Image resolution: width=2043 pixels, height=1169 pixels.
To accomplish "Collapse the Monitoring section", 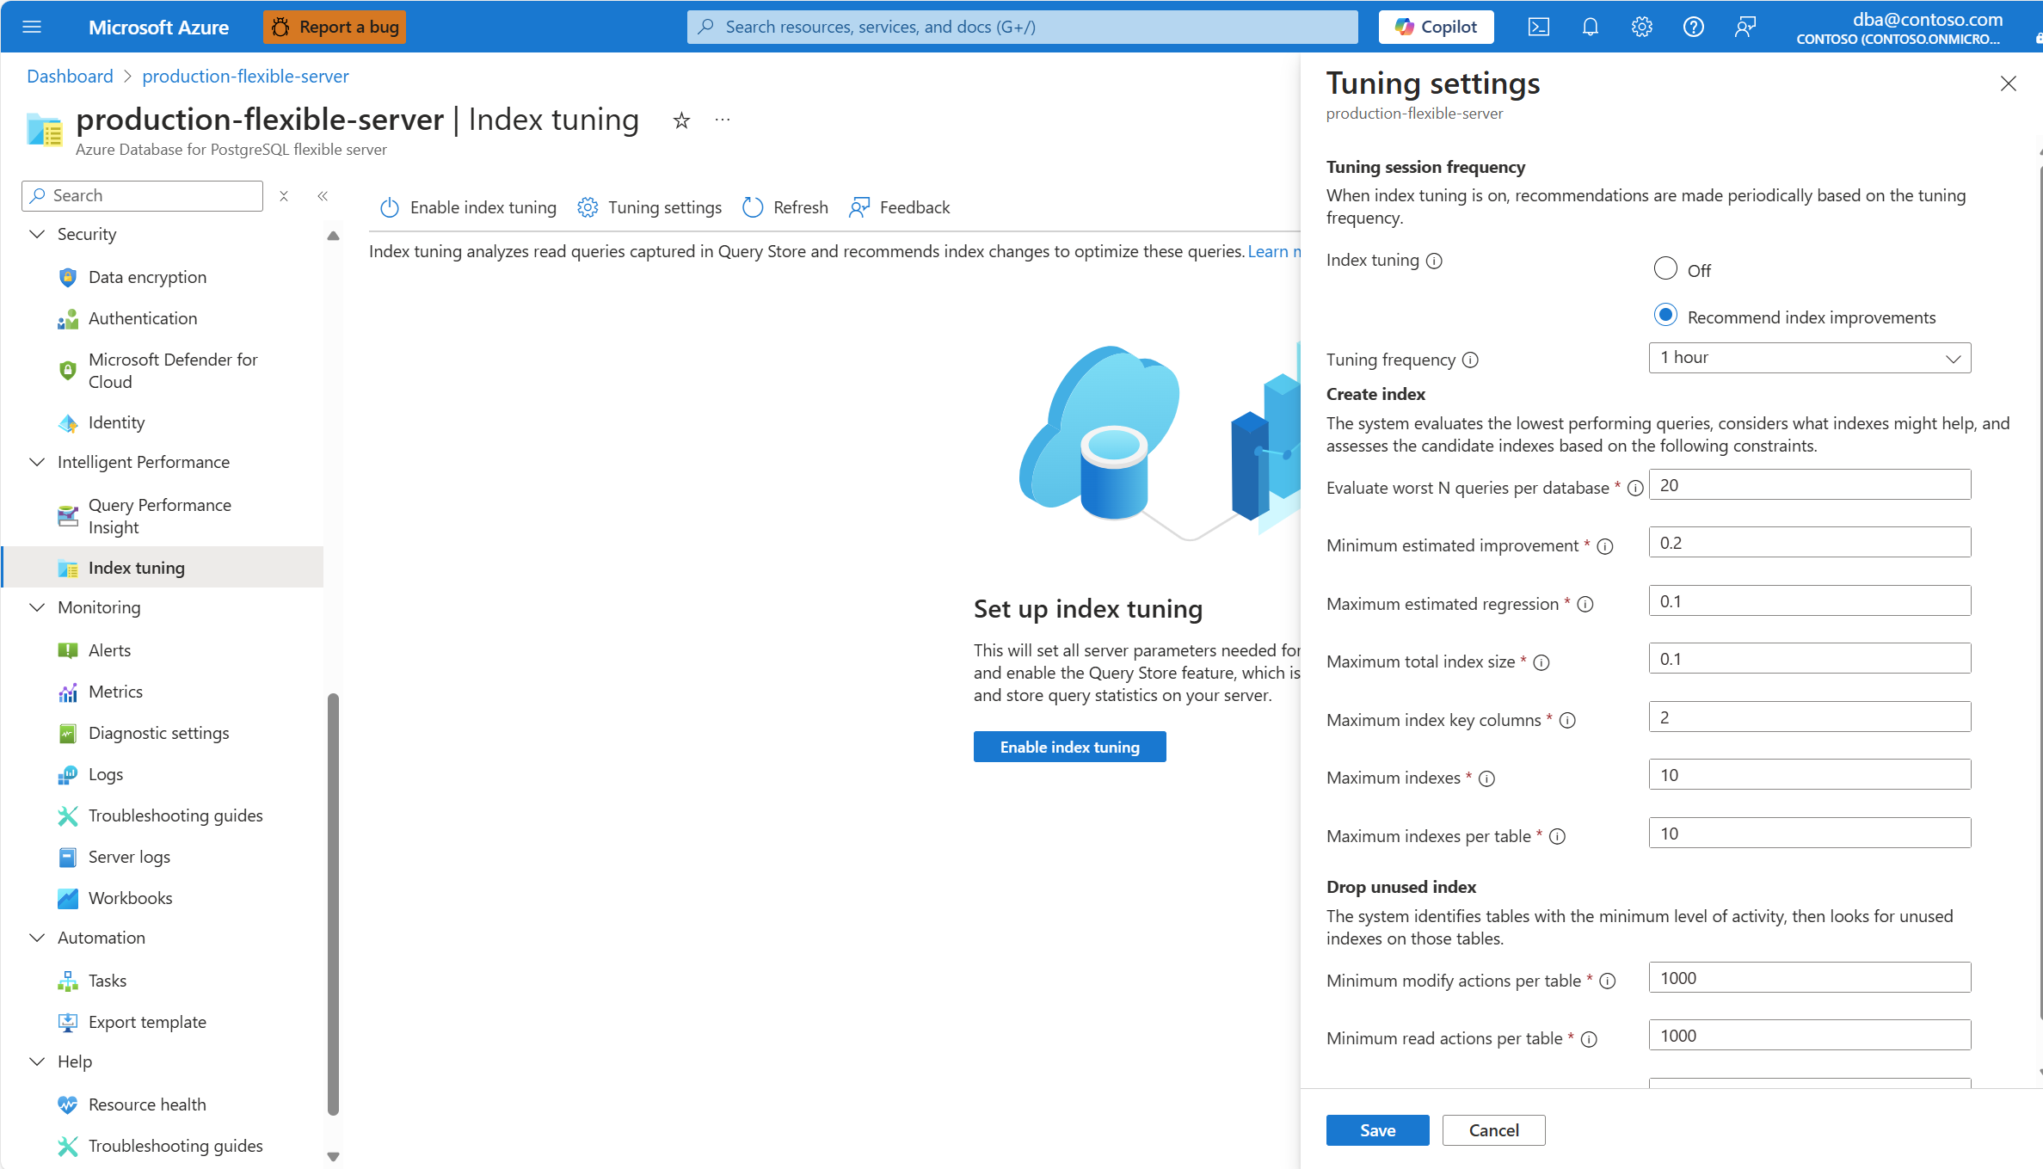I will (x=37, y=607).
